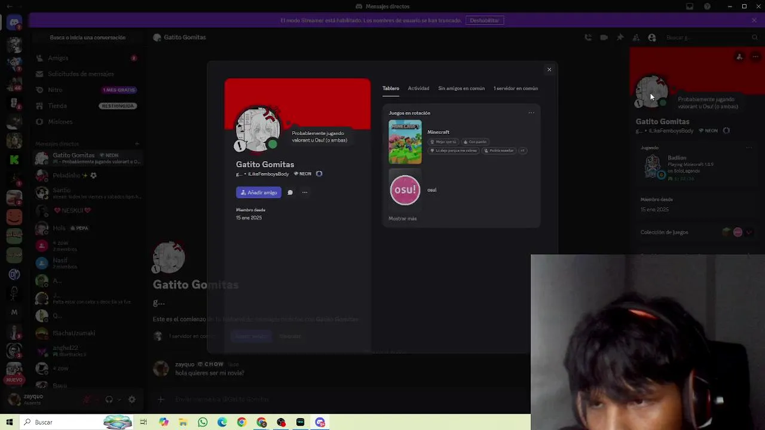Image resolution: width=765 pixels, height=430 pixels.
Task: Open Copilot from taskbar
Action: pyautogui.click(x=164, y=422)
